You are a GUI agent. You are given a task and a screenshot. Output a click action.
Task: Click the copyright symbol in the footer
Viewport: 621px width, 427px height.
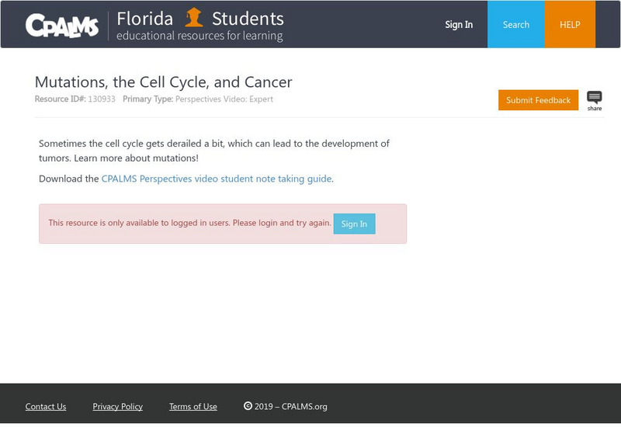[x=248, y=405]
